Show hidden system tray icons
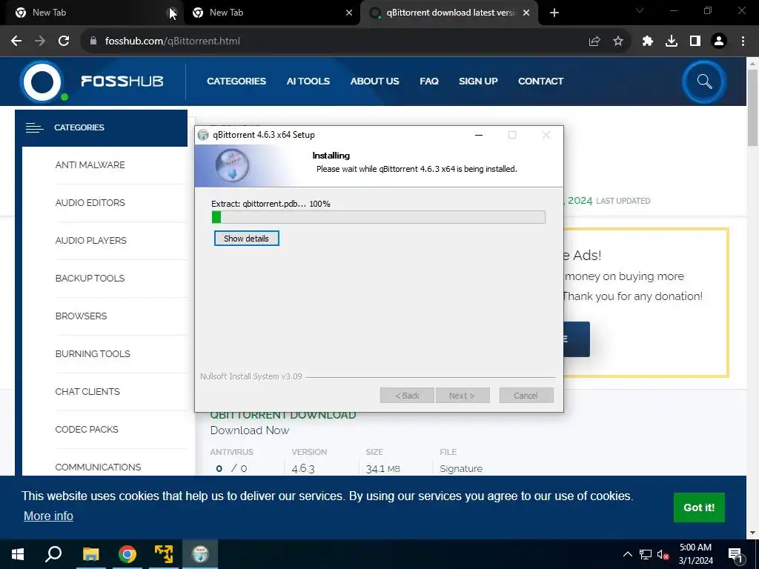The image size is (759, 569). click(627, 554)
